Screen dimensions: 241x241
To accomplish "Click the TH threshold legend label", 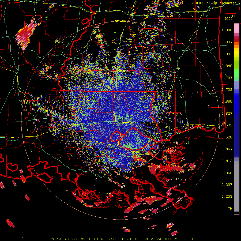I will [x=230, y=209].
